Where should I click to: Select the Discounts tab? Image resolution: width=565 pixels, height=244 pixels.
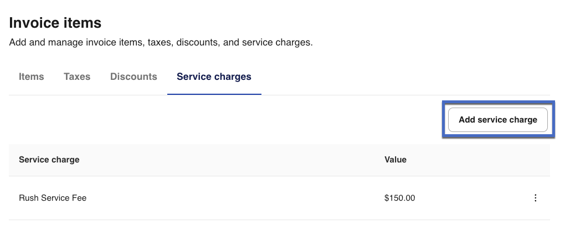coord(133,77)
